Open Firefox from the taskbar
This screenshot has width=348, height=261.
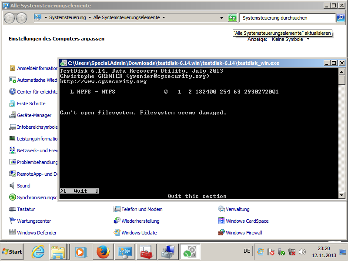tap(103, 252)
